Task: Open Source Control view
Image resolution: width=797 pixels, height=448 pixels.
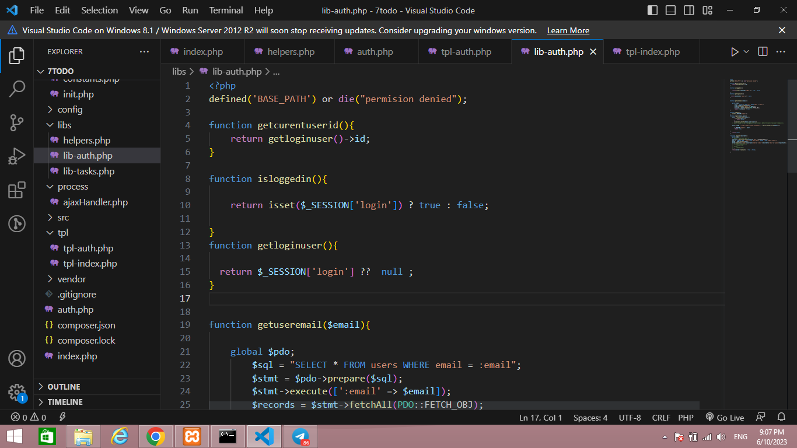Action: [x=16, y=123]
